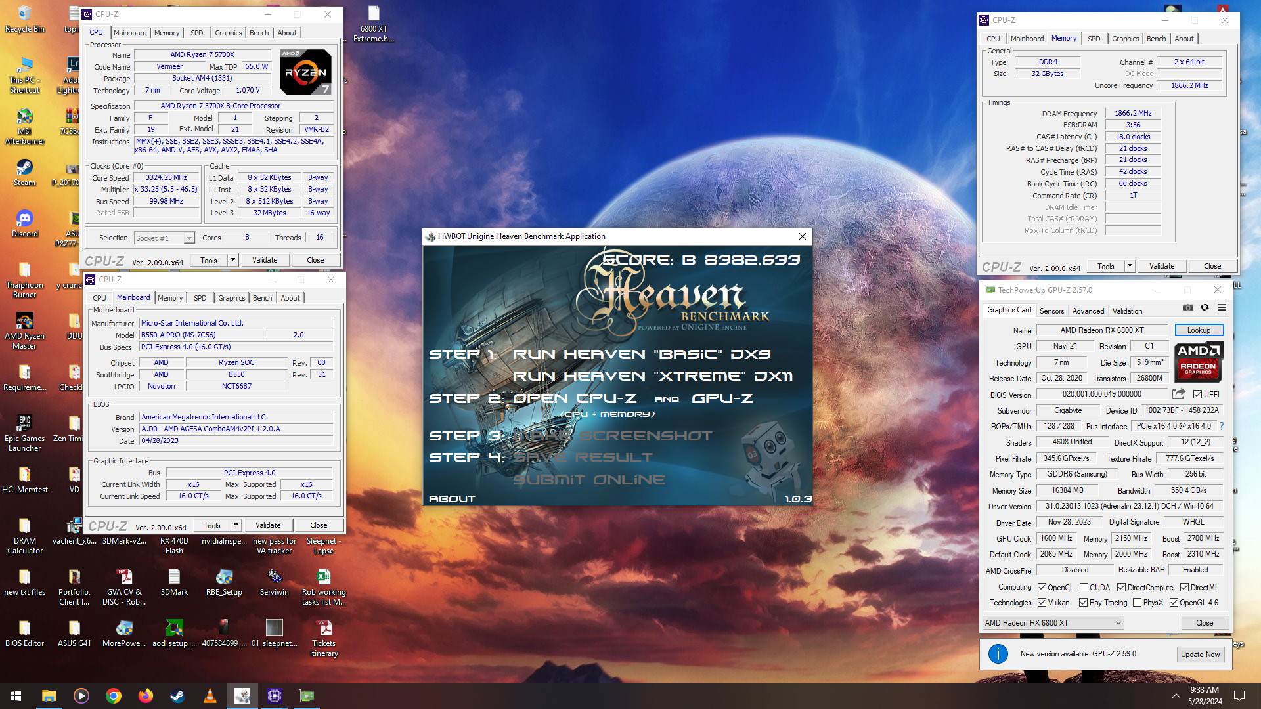Select "B550-A PRO (MS-7C56)" model field
Viewport: 1261px width, 709px height.
click(202, 335)
